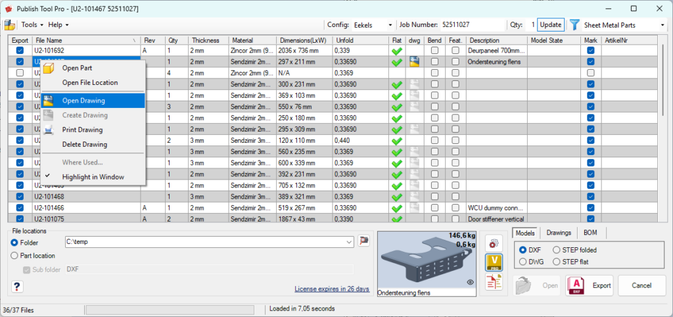Click the Flat checkmark in U2-101466 row
The width and height of the screenshot is (673, 317).
point(398,208)
